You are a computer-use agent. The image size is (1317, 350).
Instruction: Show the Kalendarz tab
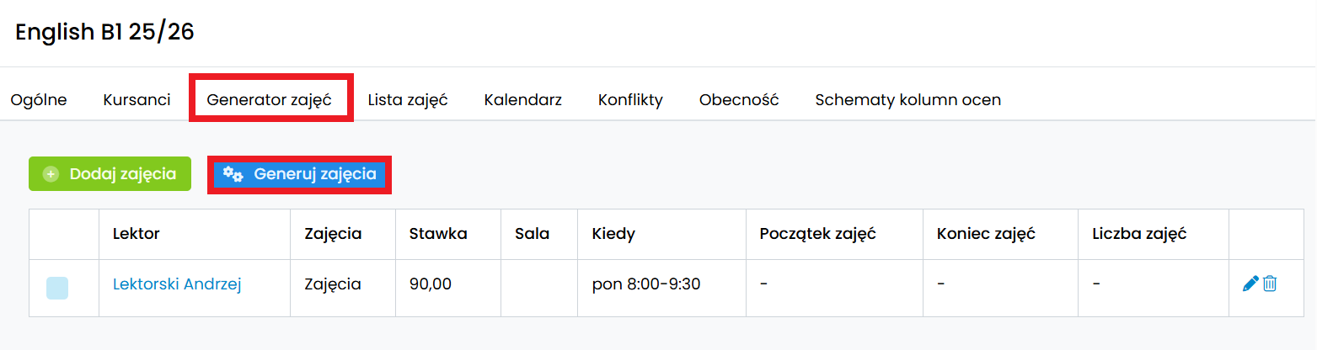coord(522,100)
